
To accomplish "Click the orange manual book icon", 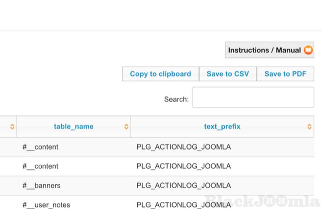I will pos(308,50).
